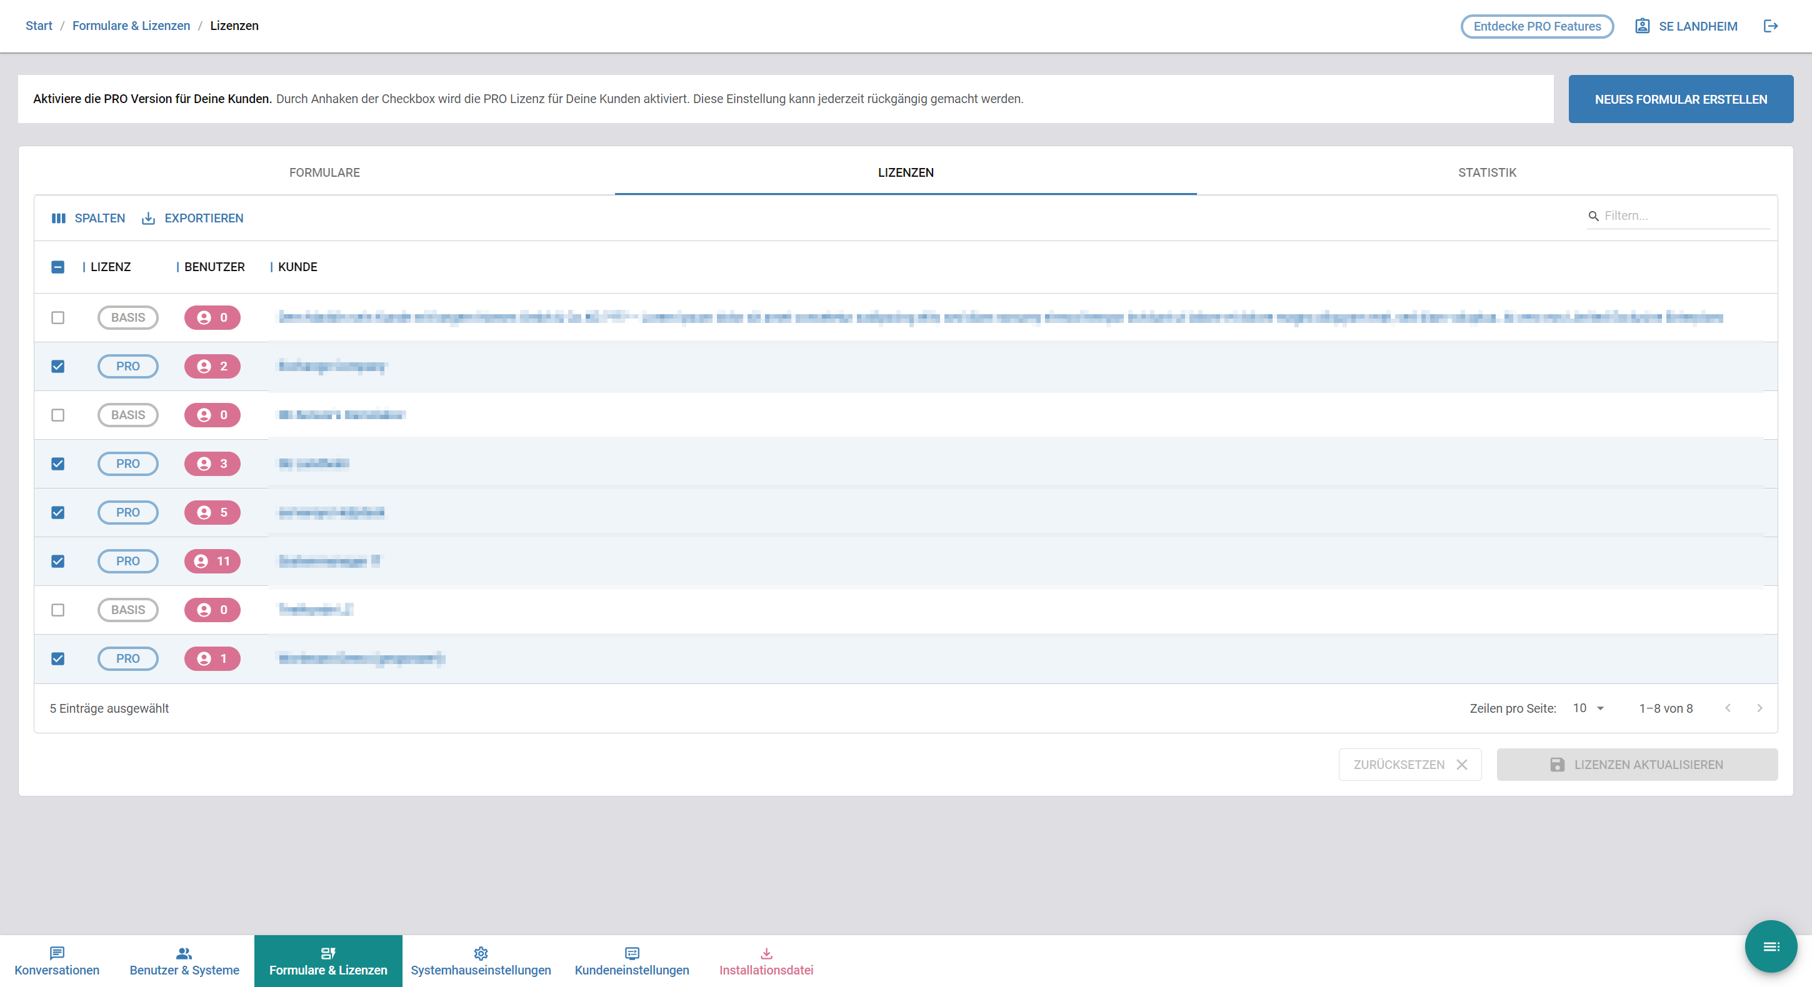Switch to the Statistik tab
Screen dimensions: 1812x987
pos(1486,172)
